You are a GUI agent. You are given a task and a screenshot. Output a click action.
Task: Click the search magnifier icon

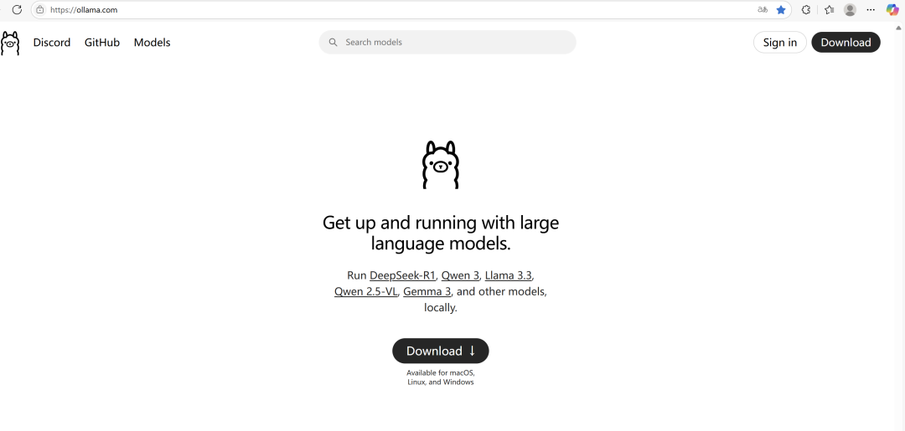click(x=333, y=42)
